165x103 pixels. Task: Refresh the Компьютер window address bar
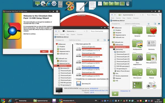coord(87,31)
